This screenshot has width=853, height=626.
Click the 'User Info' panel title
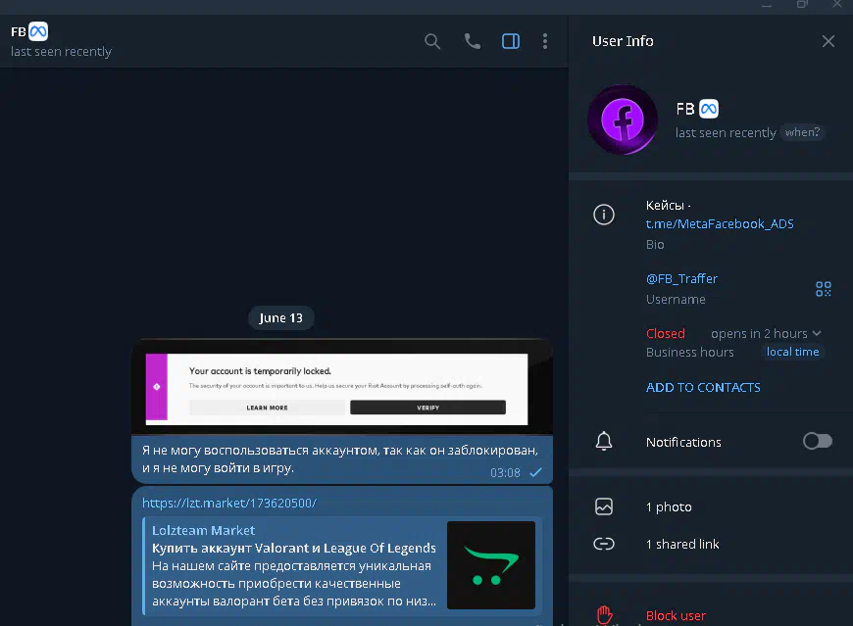tap(623, 41)
